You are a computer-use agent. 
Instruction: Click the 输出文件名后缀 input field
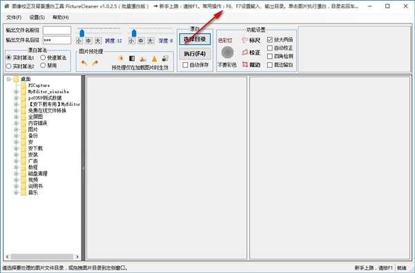(x=57, y=40)
